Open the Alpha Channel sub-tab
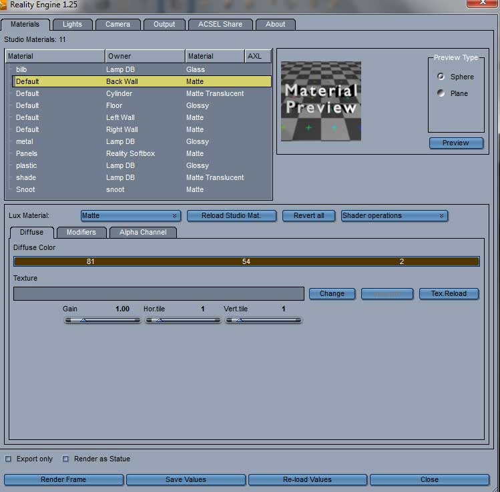 (x=143, y=232)
